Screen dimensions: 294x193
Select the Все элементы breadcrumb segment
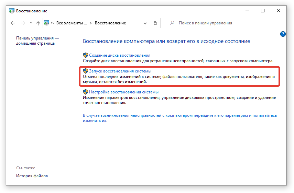pyautogui.click(x=69, y=23)
